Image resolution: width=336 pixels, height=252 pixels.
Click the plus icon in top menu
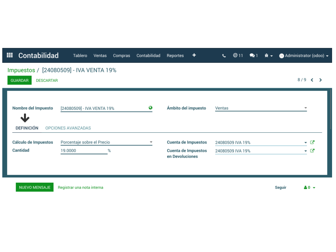194,55
